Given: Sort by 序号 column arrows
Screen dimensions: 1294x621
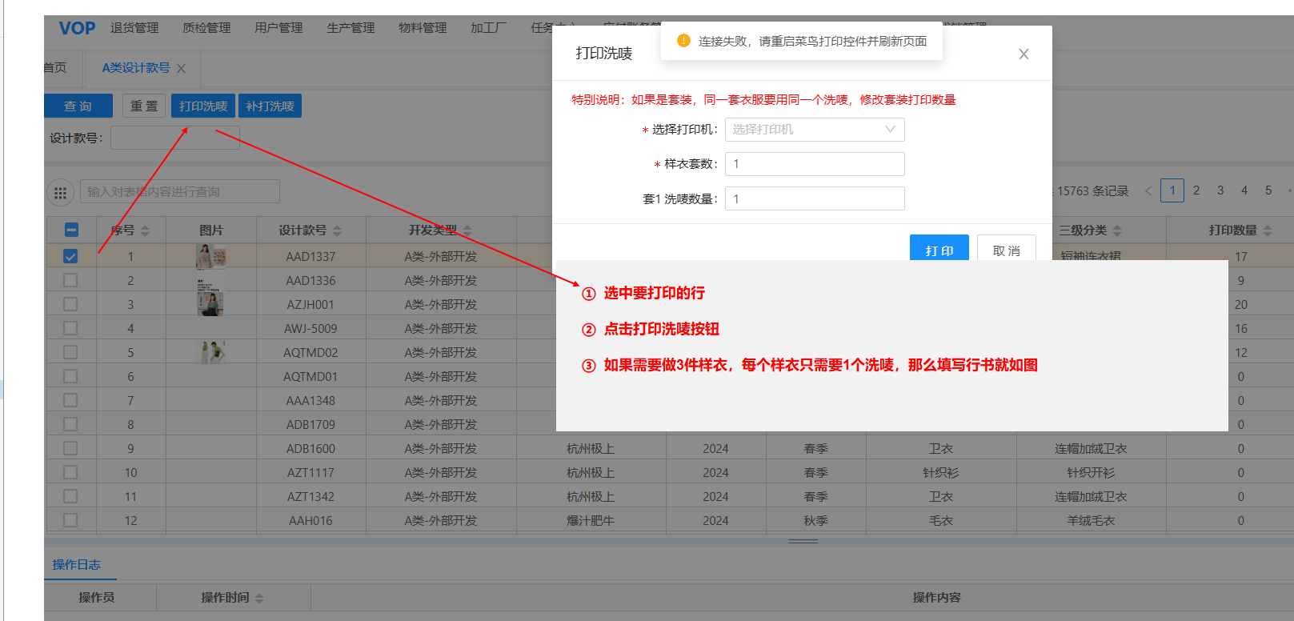Looking at the screenshot, I should pos(145,230).
